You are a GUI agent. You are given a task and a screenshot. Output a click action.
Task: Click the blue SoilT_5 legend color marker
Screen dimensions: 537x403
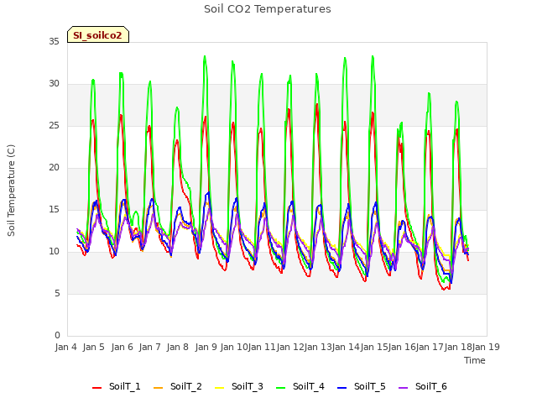tap(342, 388)
